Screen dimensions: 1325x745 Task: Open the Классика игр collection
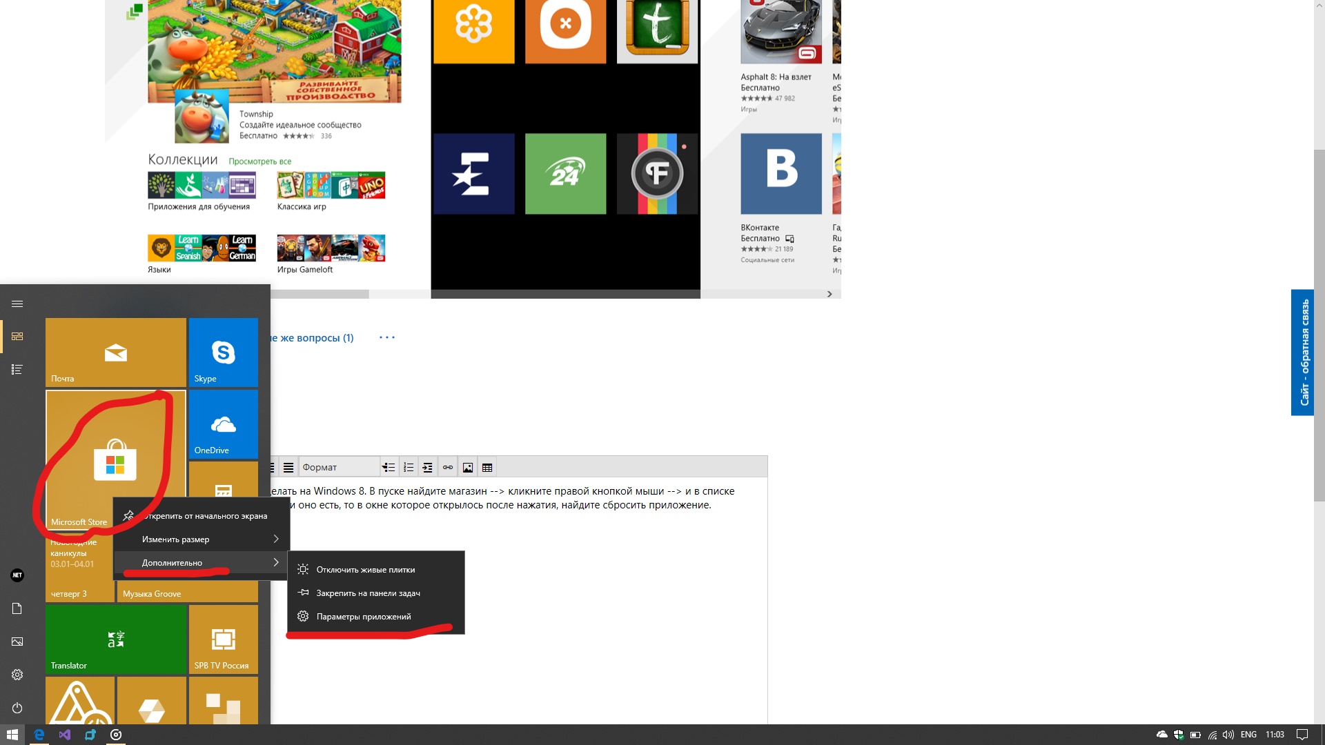pos(331,191)
